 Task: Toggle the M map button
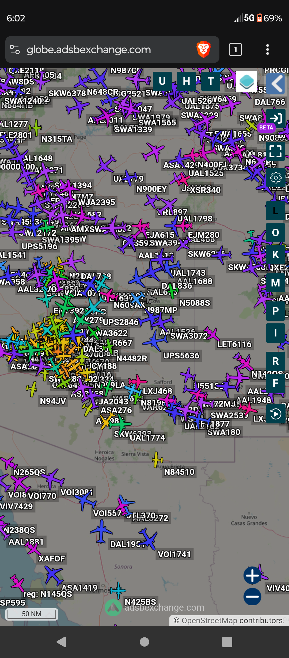point(275,283)
